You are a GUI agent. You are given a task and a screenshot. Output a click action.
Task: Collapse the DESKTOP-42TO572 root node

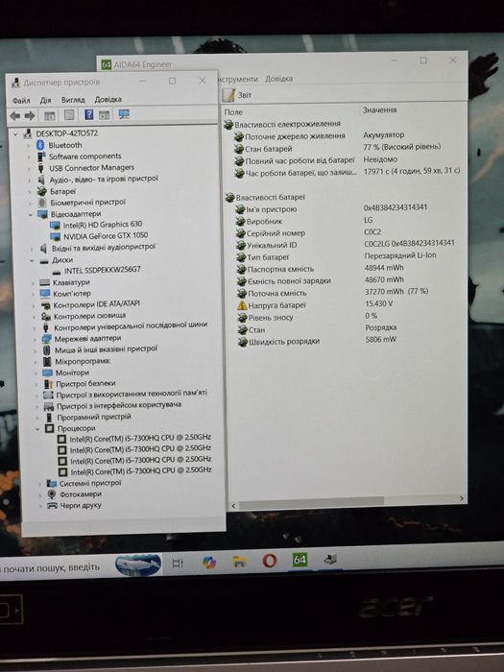click(16, 134)
